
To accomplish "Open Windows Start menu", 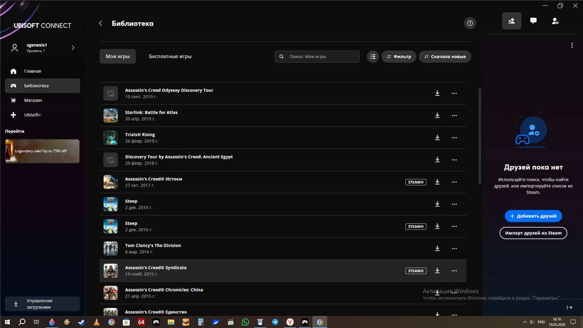I will (7, 322).
